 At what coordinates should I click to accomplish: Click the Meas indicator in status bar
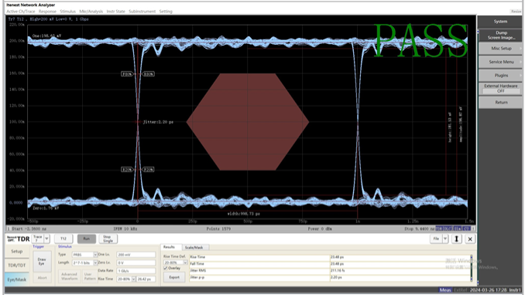coord(445,290)
